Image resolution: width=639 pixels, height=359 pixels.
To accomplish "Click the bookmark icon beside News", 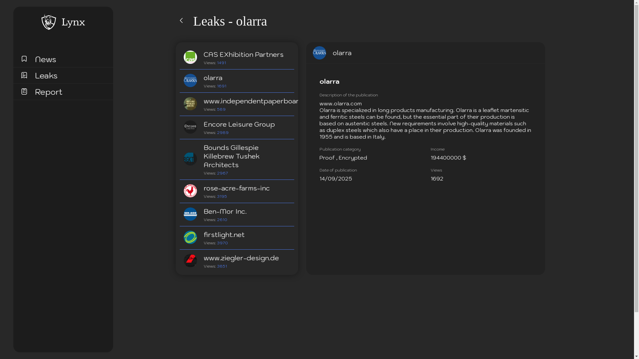I will (24, 59).
